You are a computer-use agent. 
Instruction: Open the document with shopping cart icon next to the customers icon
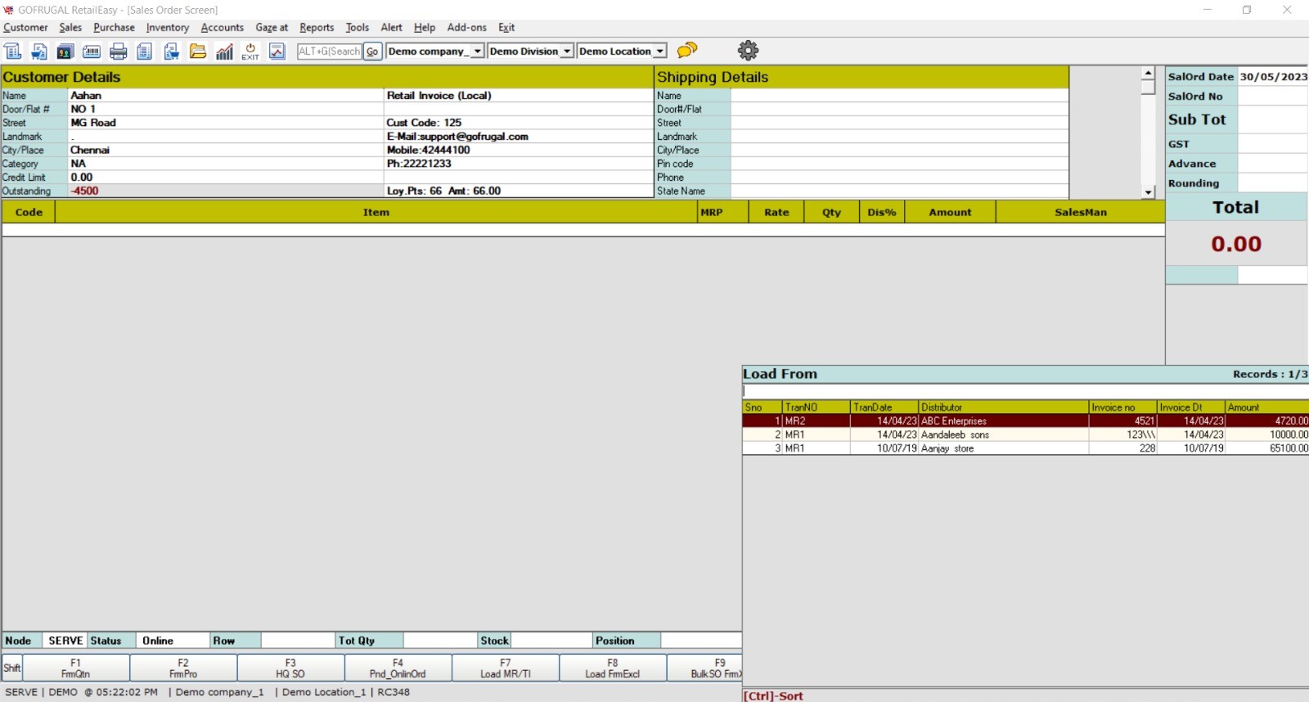pos(39,51)
